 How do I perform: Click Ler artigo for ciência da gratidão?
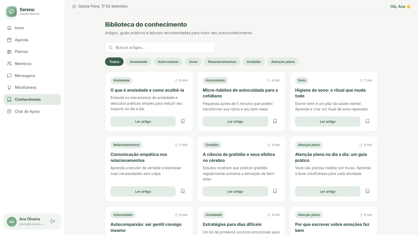(235, 191)
